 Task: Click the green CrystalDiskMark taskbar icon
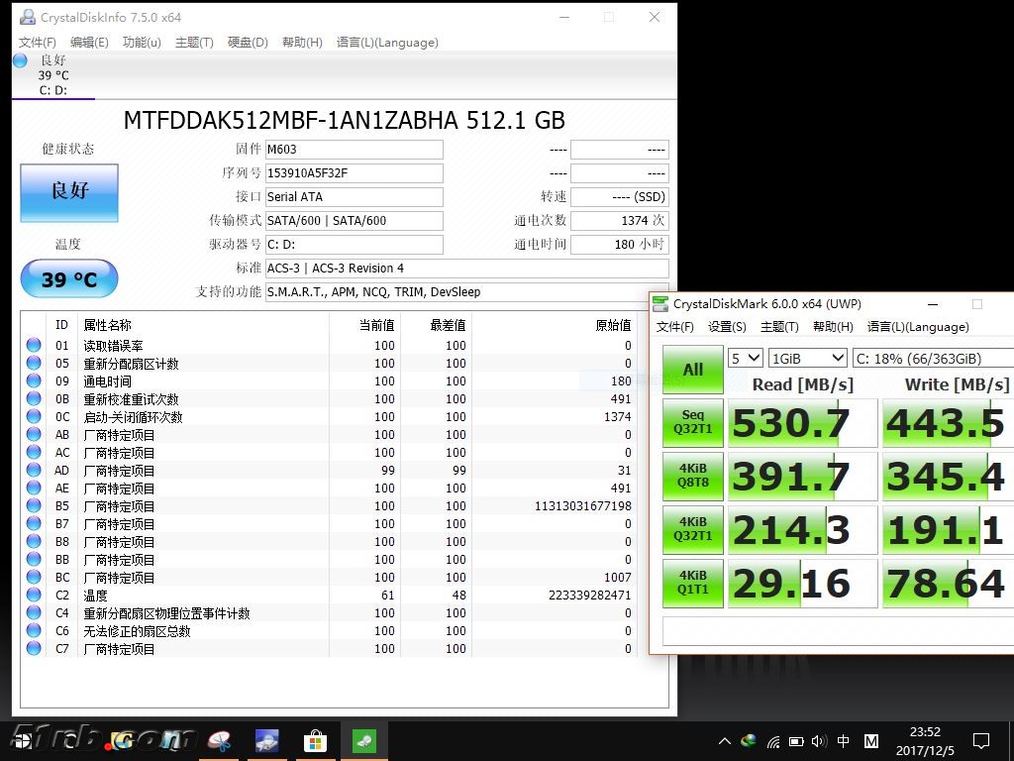pos(363,740)
